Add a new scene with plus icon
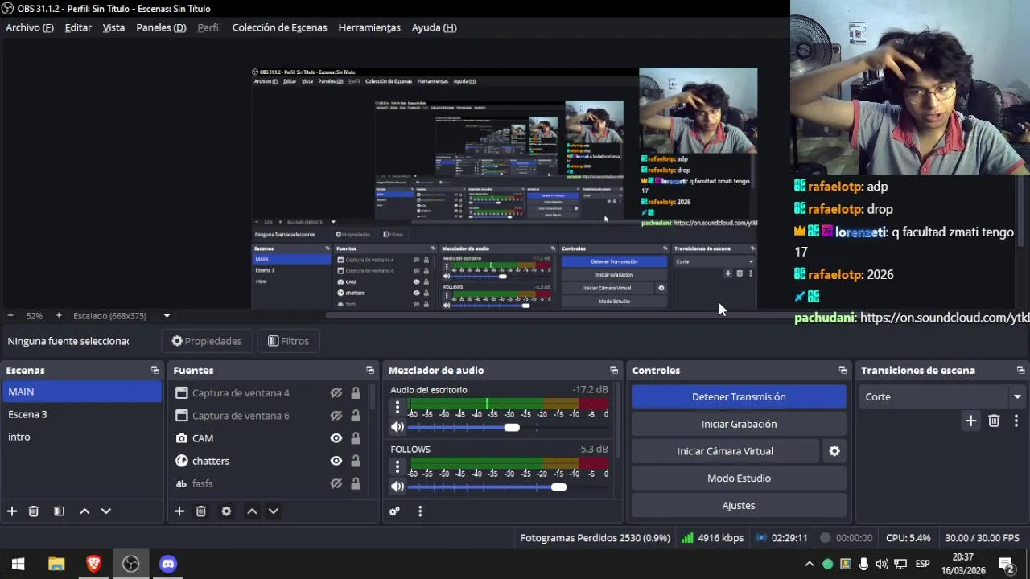This screenshot has width=1030, height=579. pos(12,511)
